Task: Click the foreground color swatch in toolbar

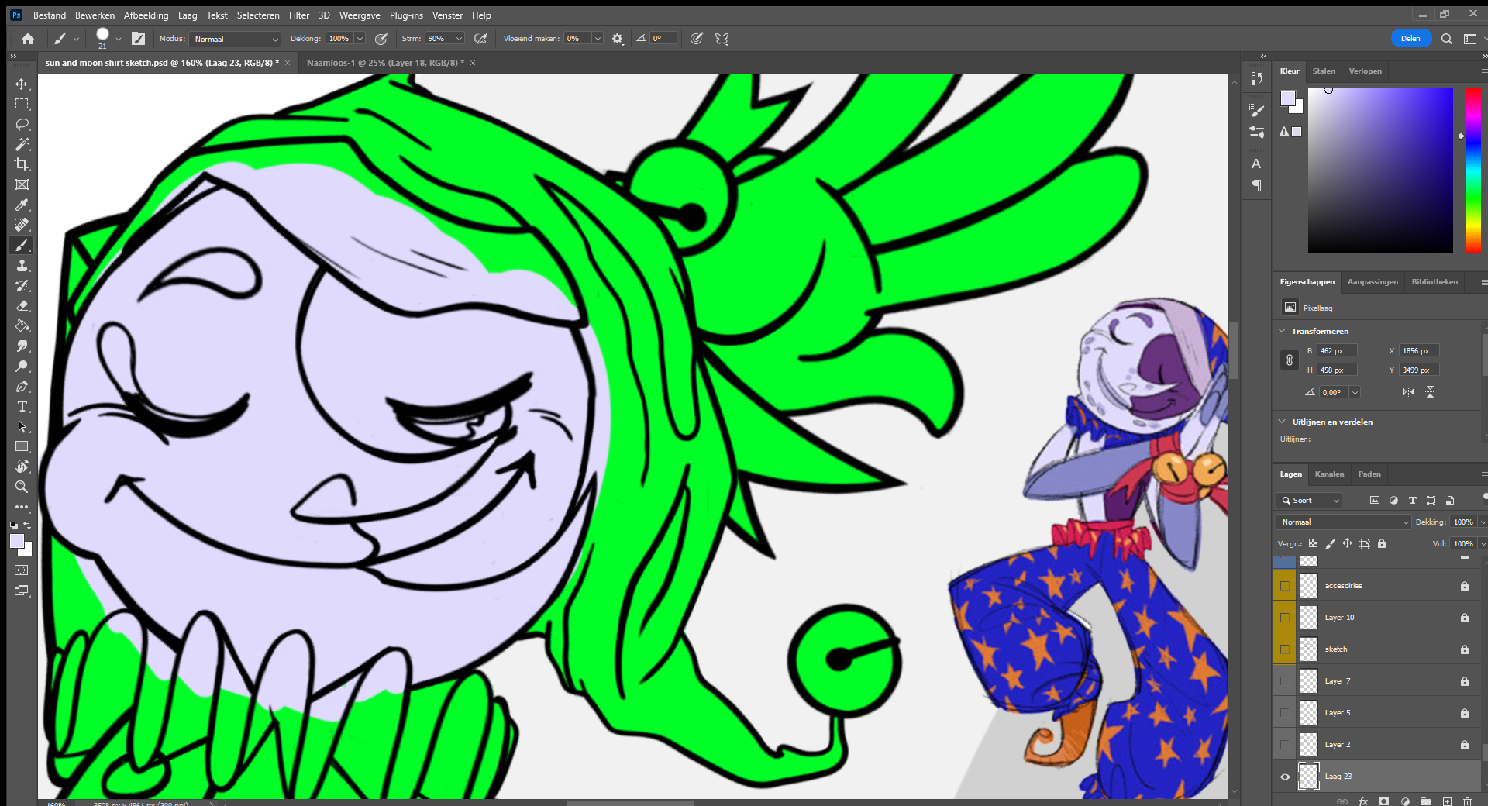Action: [16, 541]
